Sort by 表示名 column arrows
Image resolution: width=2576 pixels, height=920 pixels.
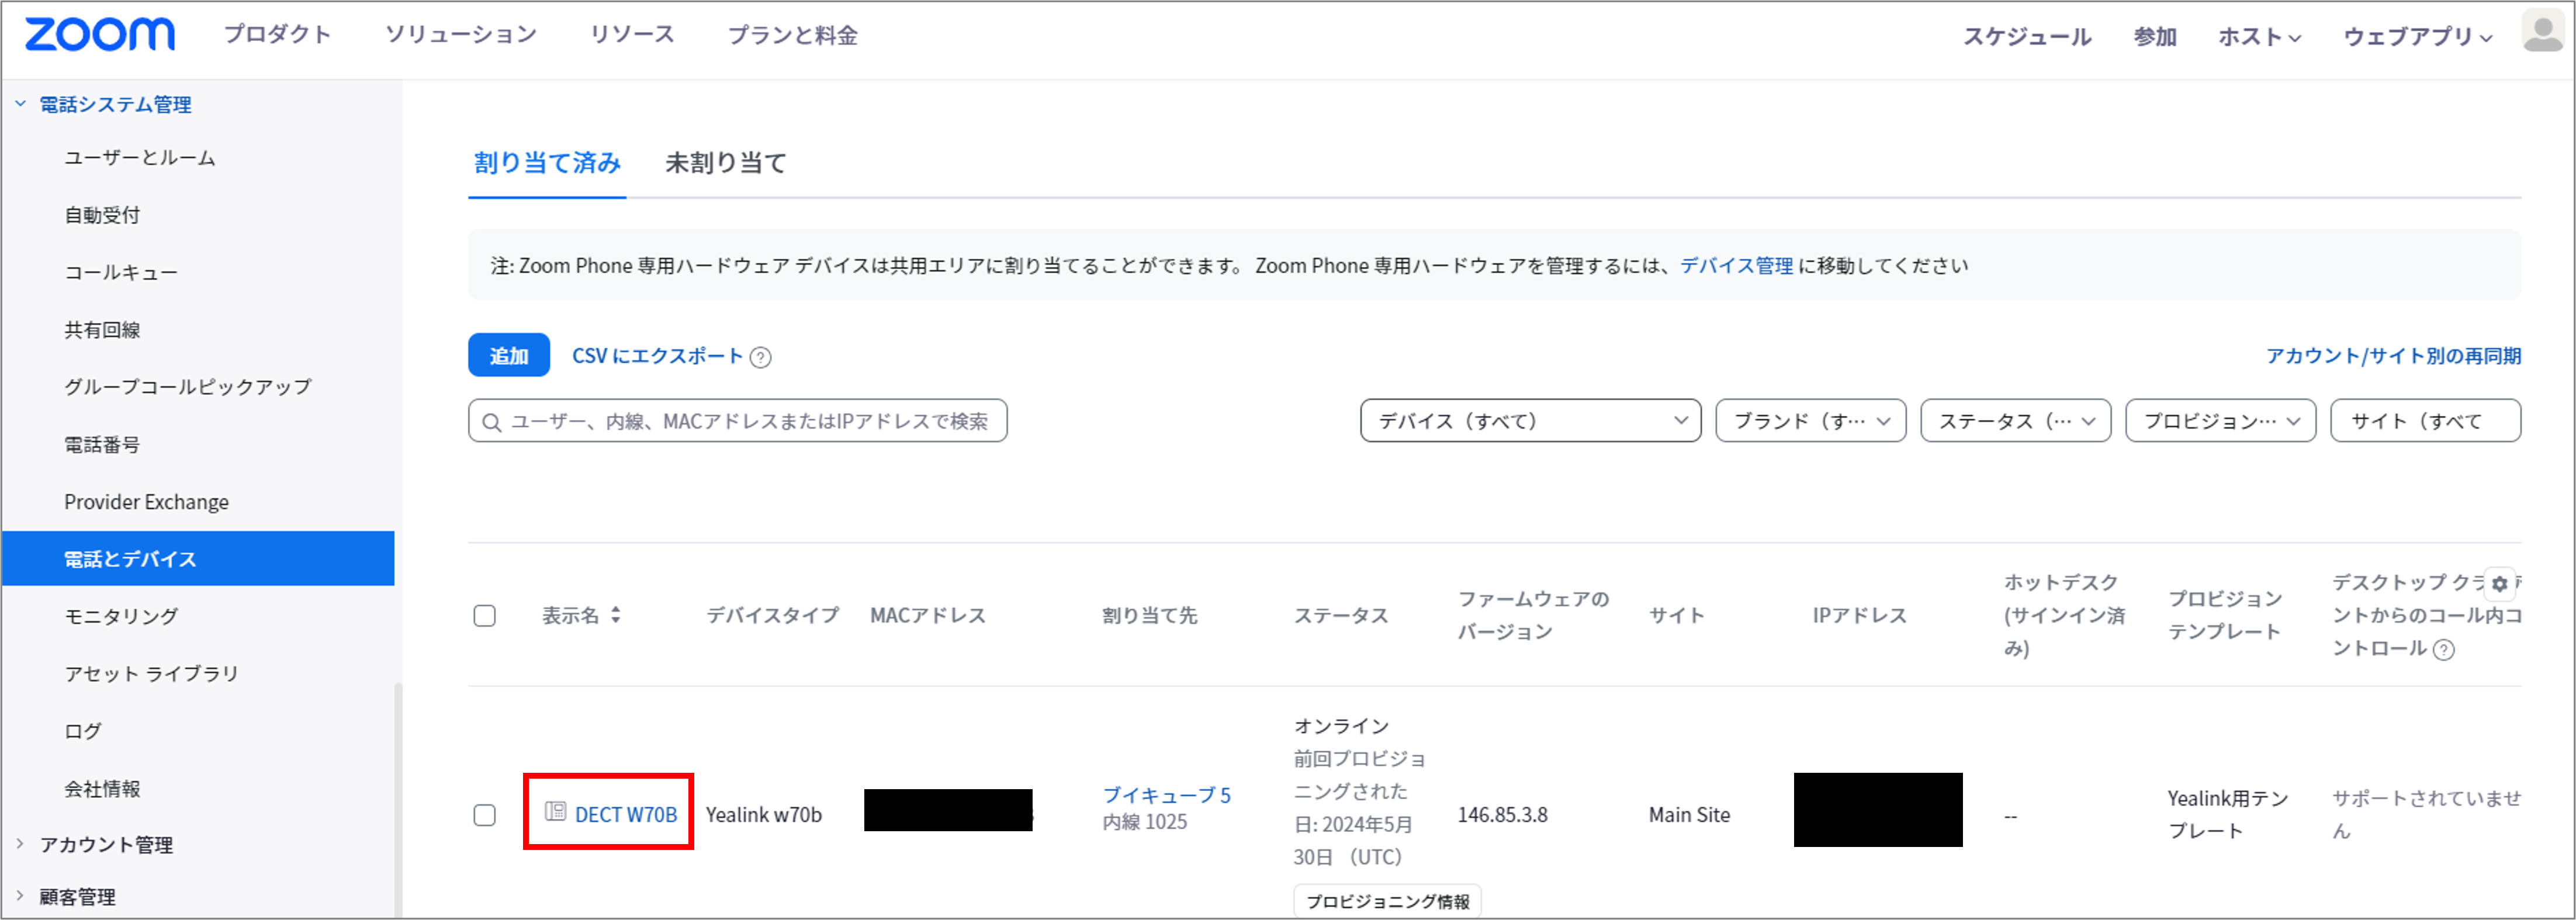click(x=616, y=615)
